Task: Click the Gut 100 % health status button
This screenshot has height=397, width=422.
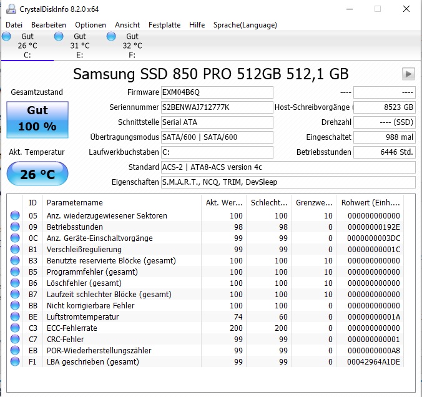Action: coord(37,120)
